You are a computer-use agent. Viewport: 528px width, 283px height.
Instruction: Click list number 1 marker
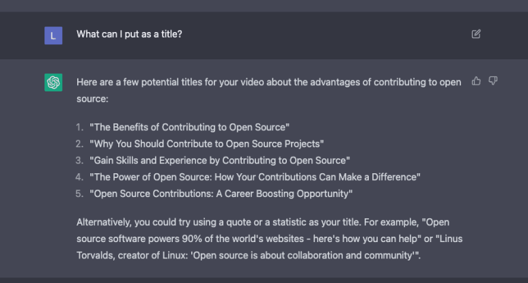tap(79, 127)
